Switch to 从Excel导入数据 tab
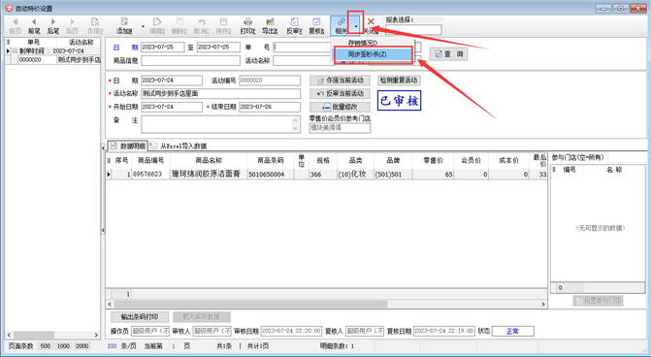The width and height of the screenshot is (651, 357). pos(179,146)
